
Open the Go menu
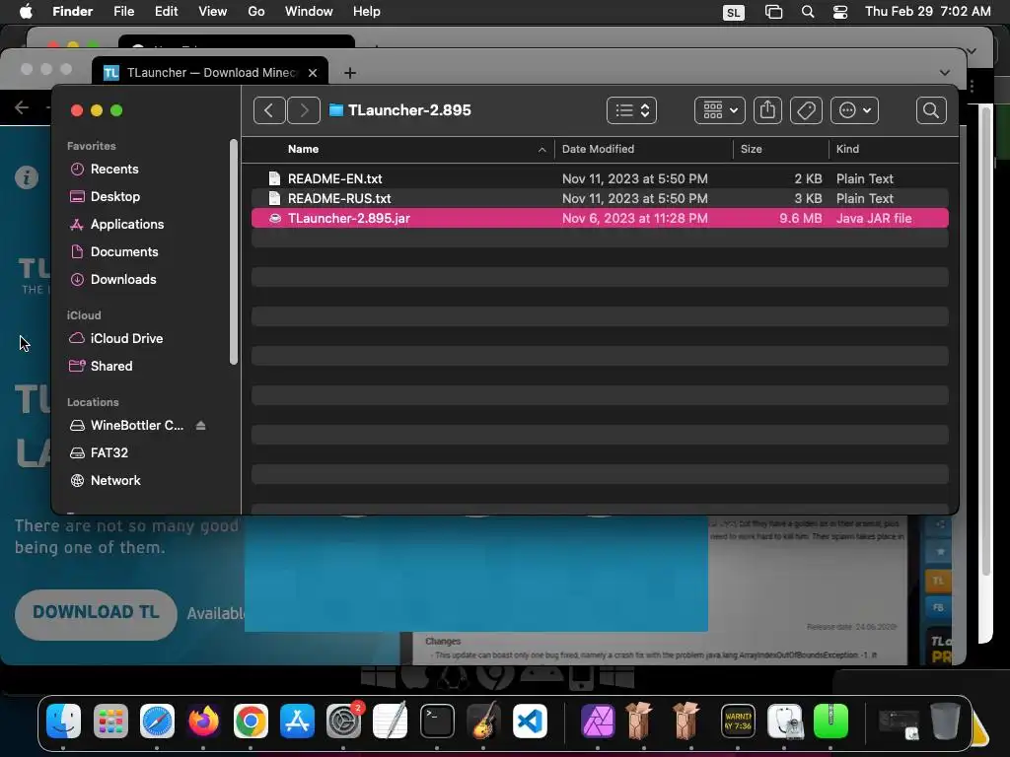256,12
